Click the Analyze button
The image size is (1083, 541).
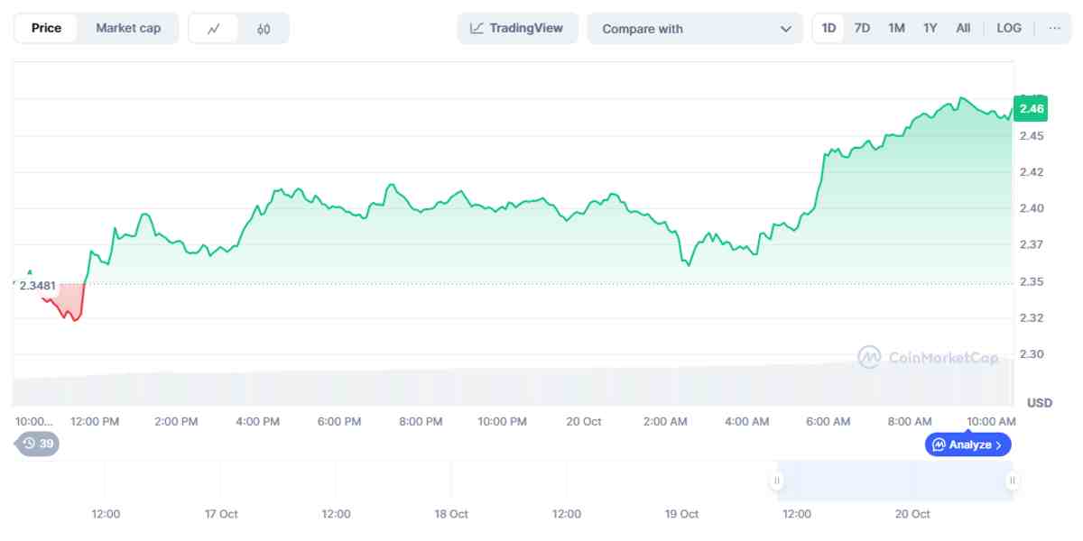pyautogui.click(x=967, y=445)
